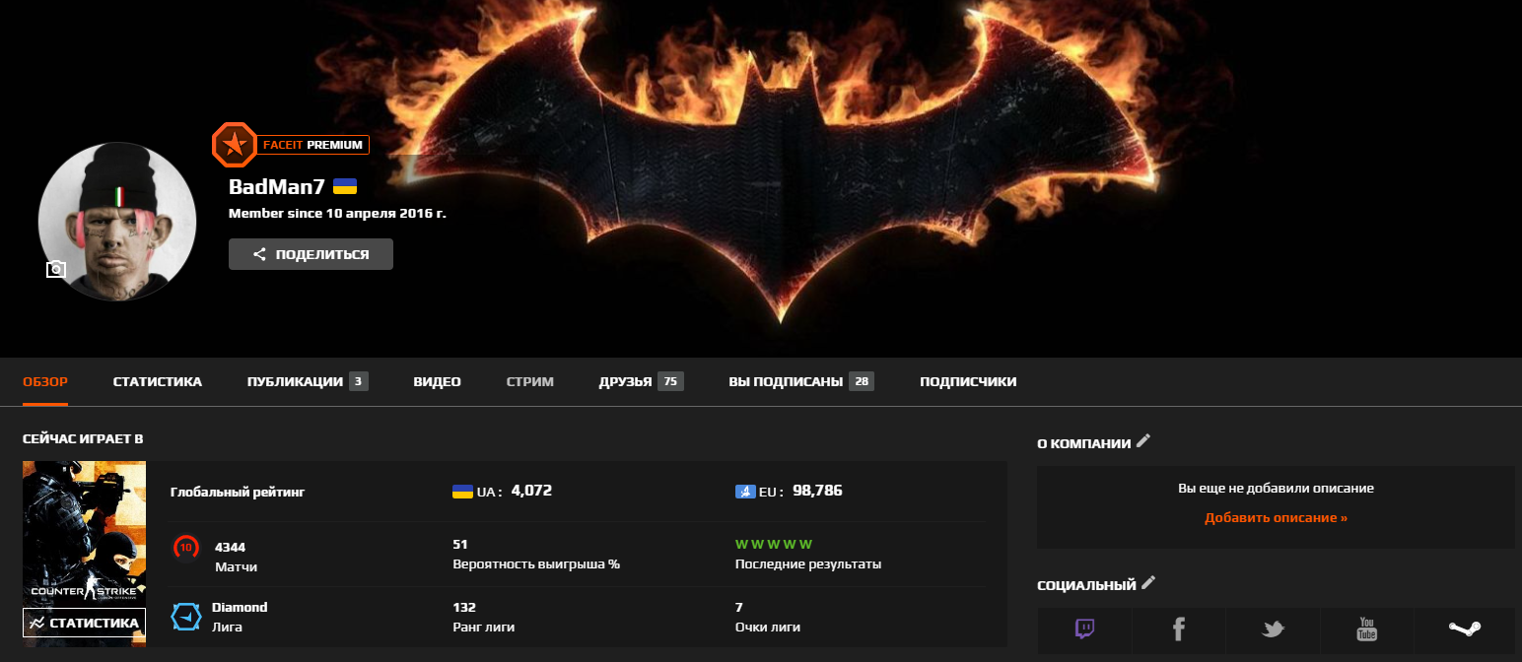Image resolution: width=1522 pixels, height=662 pixels.
Task: Click the Вы еще не добавили описание text
Action: click(1276, 488)
